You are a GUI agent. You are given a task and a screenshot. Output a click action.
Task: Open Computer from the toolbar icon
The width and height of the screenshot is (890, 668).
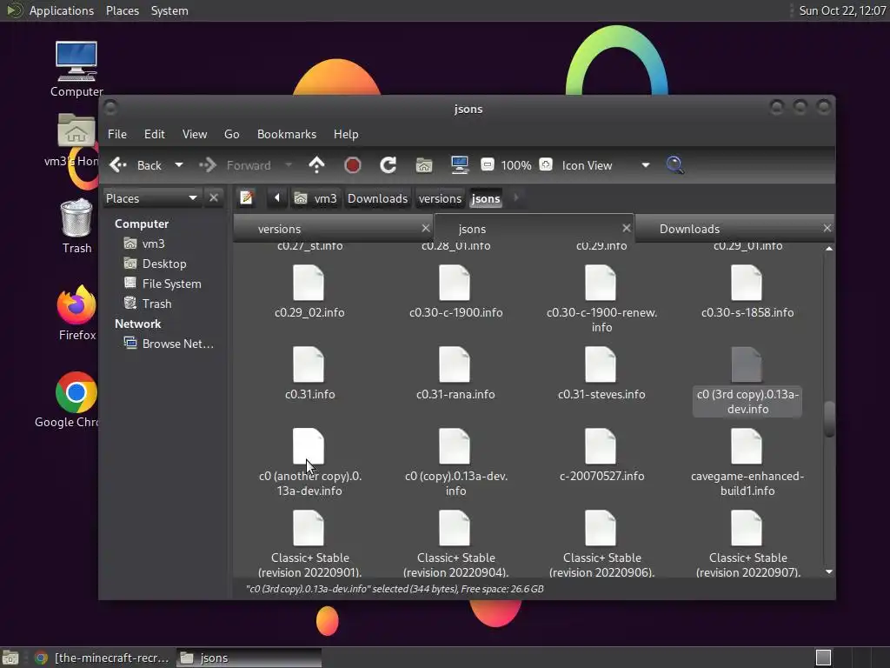(459, 165)
